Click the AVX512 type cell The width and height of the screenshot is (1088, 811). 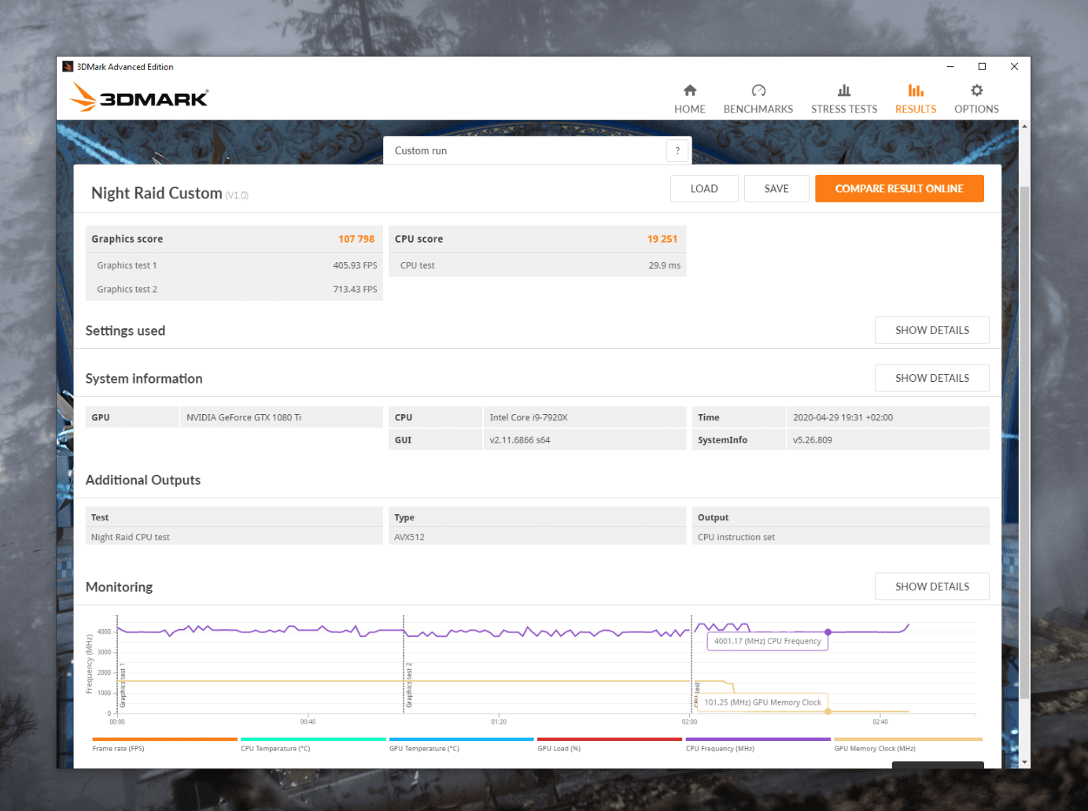pos(538,537)
